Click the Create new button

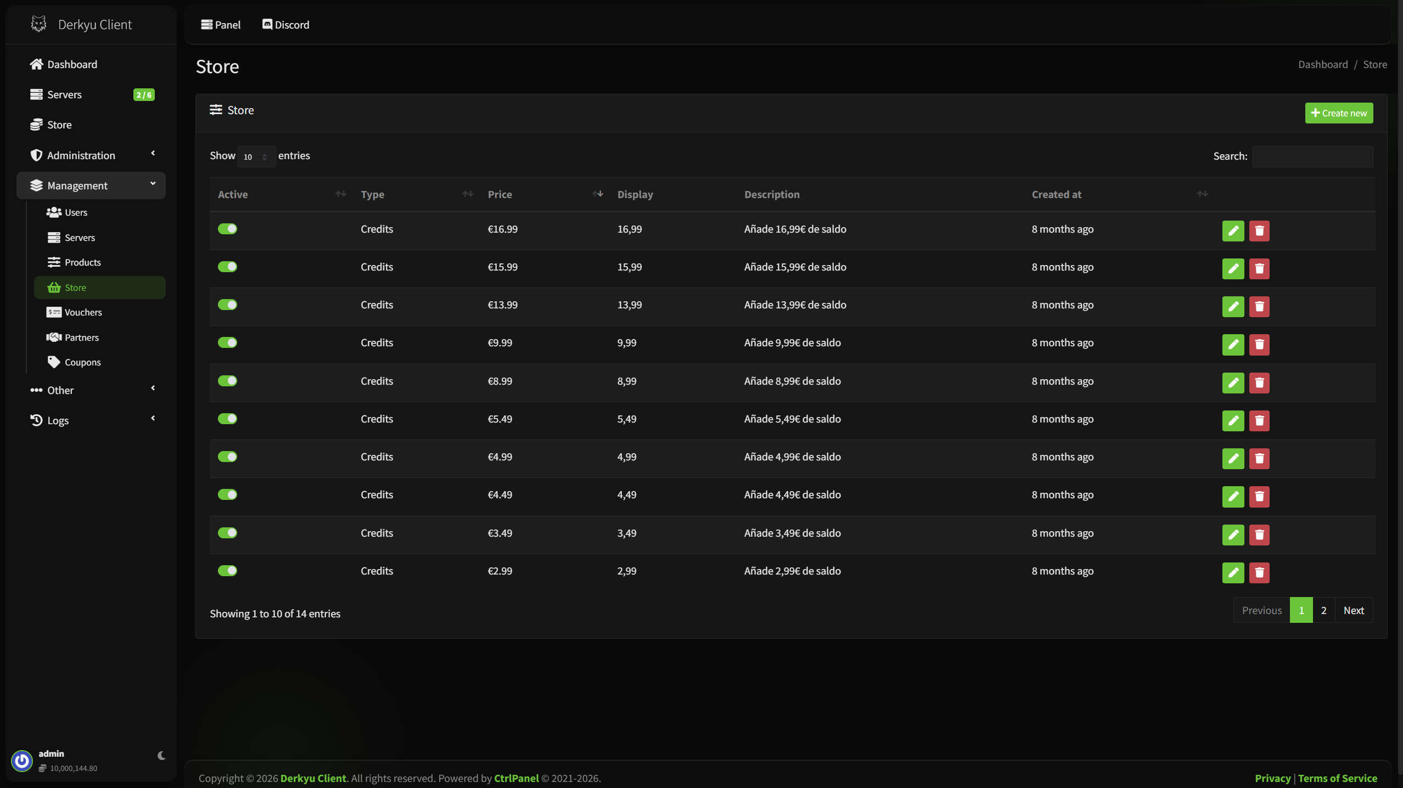pos(1339,113)
